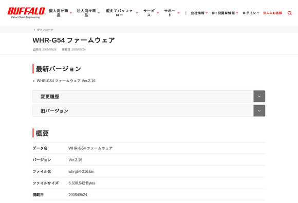Click the BUFFALO logo
This screenshot has height=203, width=298.
tap(26, 13)
